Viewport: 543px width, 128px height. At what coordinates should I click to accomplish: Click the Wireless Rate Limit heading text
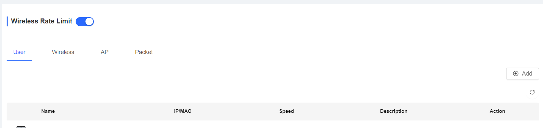pyautogui.click(x=41, y=21)
